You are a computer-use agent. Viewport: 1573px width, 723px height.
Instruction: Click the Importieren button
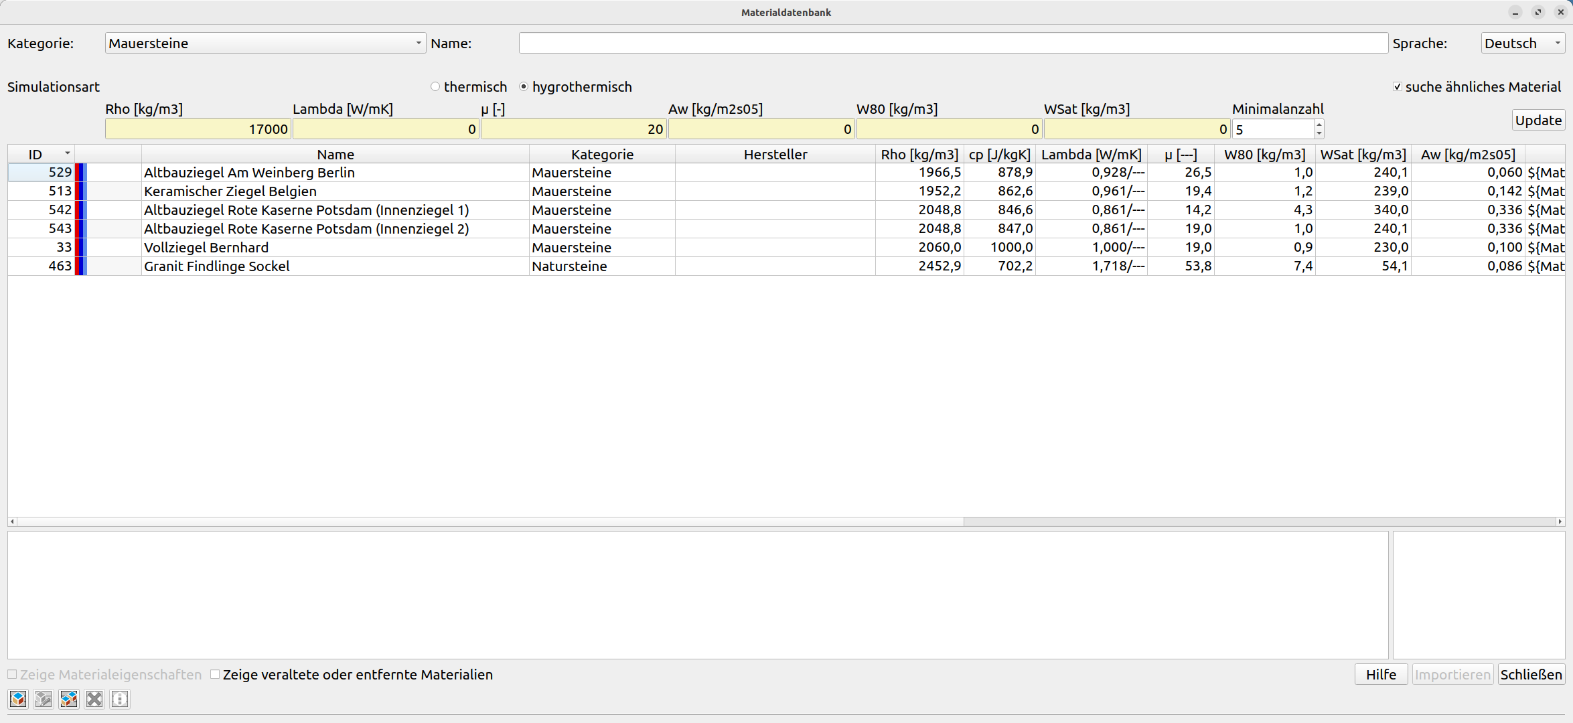pyautogui.click(x=1452, y=675)
